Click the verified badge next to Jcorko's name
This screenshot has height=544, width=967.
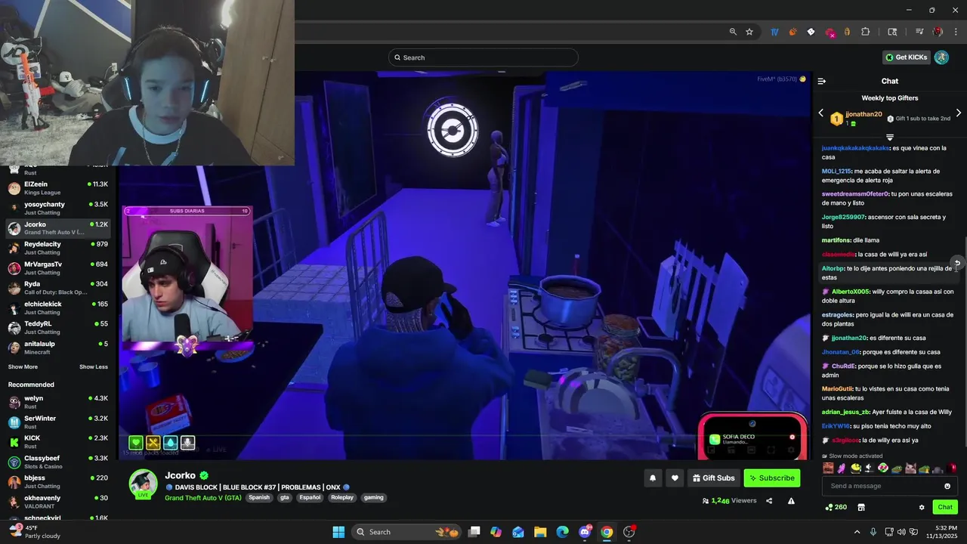click(x=203, y=475)
